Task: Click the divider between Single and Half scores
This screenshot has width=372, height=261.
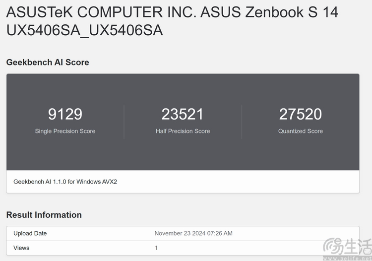Action: 124,122
